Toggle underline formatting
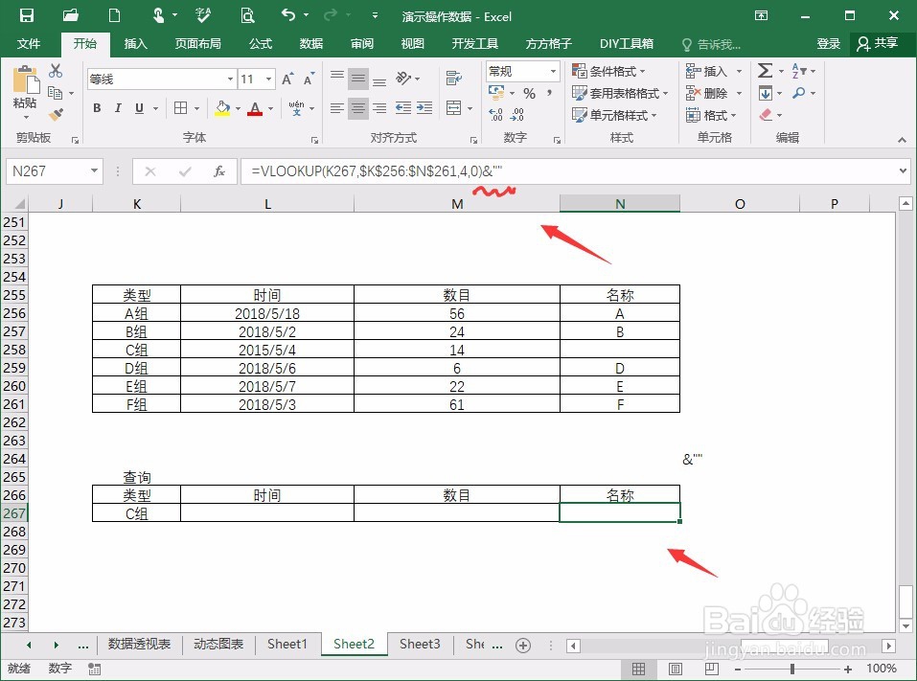917x681 pixels. 135,108
